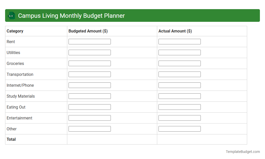Viewport: 265px width, 159px height.
Task: Click the Budgeted Amount box for Groceries
Action: 89,63
